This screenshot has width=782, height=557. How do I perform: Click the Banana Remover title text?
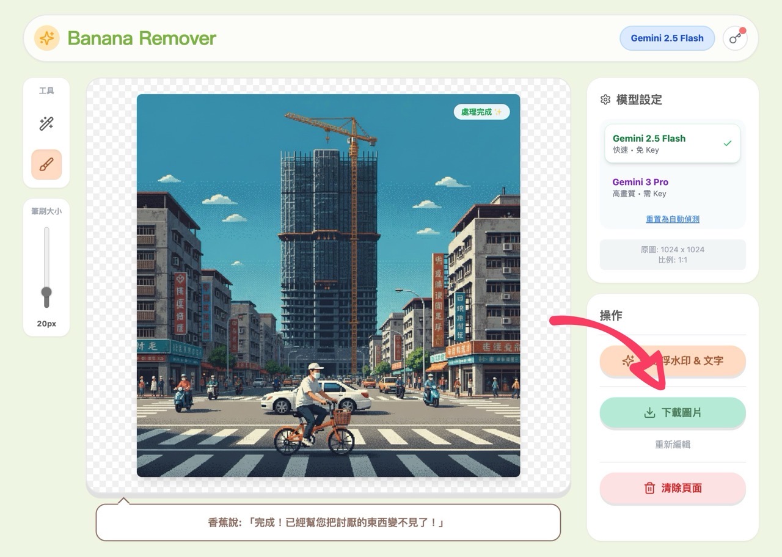point(142,38)
